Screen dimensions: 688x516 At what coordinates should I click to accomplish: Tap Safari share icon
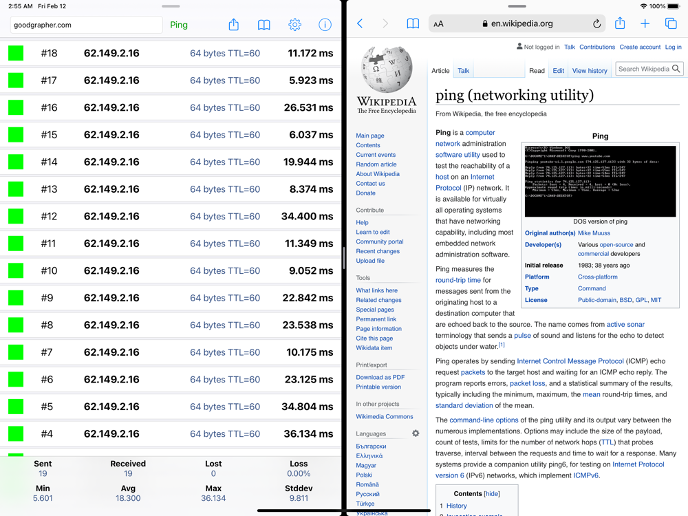click(620, 23)
